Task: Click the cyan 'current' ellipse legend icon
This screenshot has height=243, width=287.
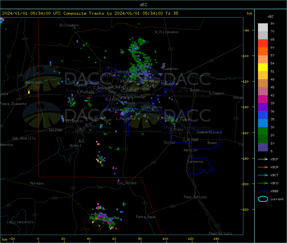Action: [x=263, y=199]
